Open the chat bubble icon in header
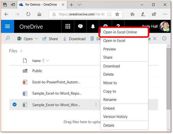The width and height of the screenshot is (173, 134). click(80, 26)
